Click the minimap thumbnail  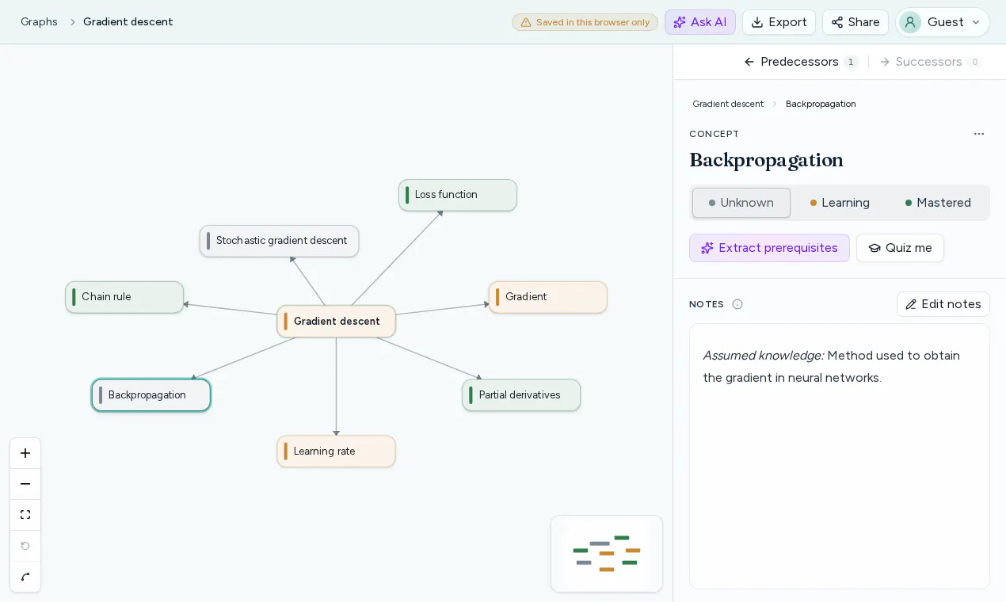coord(607,554)
